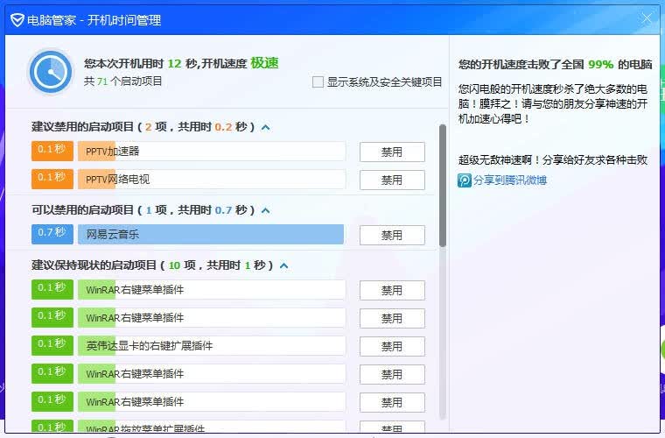The width and height of the screenshot is (665, 438).
Task: Collapse the 可以禁用的启动项目 section
Action: point(266,210)
